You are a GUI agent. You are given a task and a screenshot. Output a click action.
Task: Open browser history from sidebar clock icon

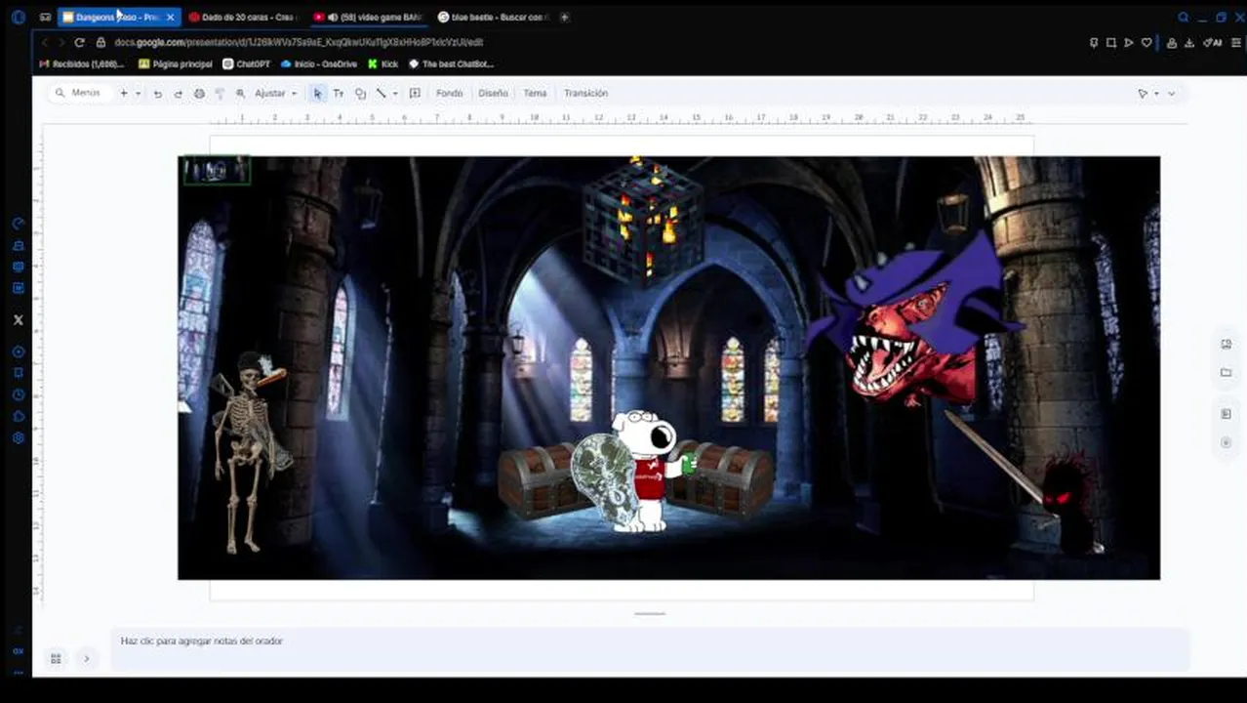coord(18,395)
